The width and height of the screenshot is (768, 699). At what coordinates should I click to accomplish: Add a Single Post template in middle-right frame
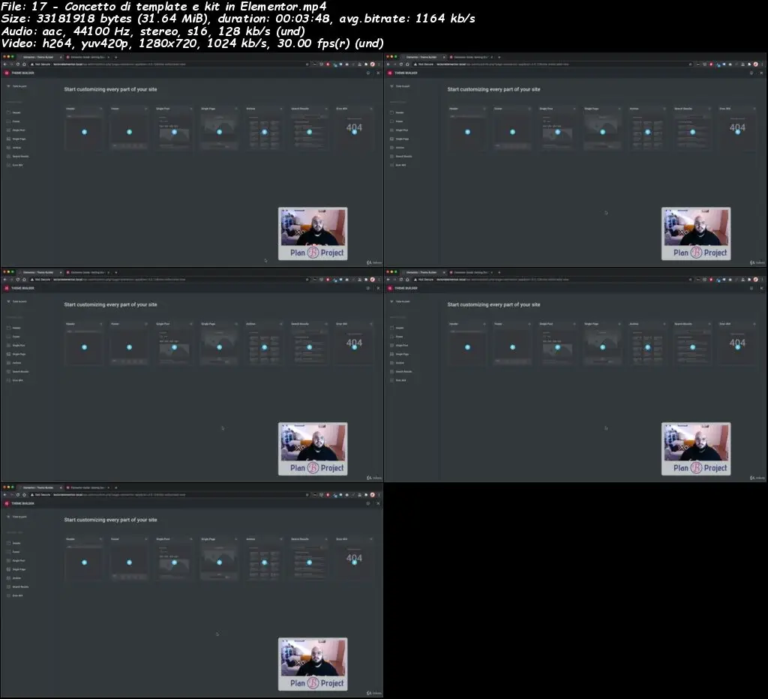pos(557,346)
